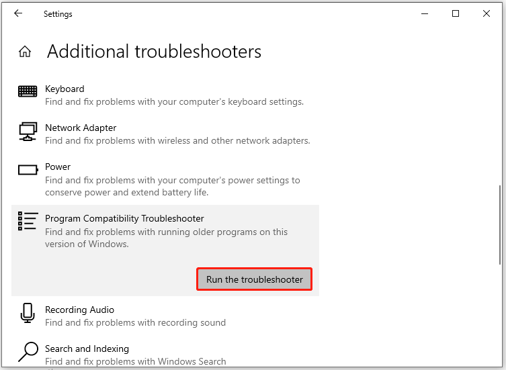Click the Network Adapter monitor icon
This screenshot has width=506, height=370.
click(x=28, y=131)
